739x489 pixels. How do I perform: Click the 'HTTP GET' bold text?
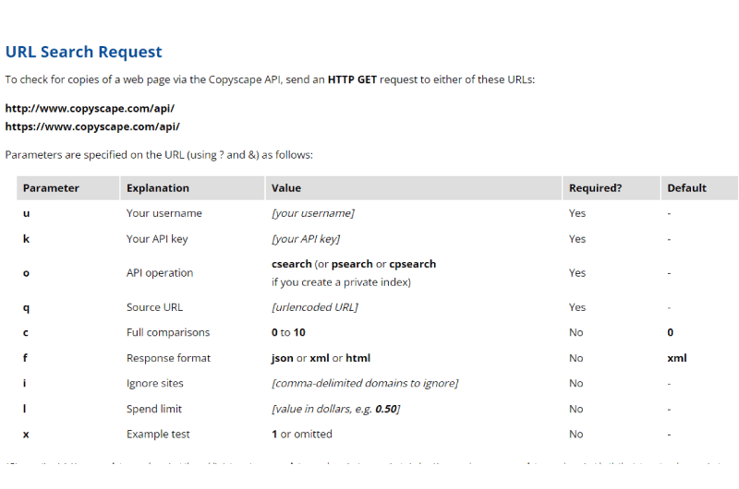click(x=352, y=79)
